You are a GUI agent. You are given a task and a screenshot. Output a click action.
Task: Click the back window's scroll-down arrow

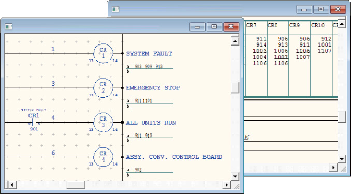[x=342, y=159]
